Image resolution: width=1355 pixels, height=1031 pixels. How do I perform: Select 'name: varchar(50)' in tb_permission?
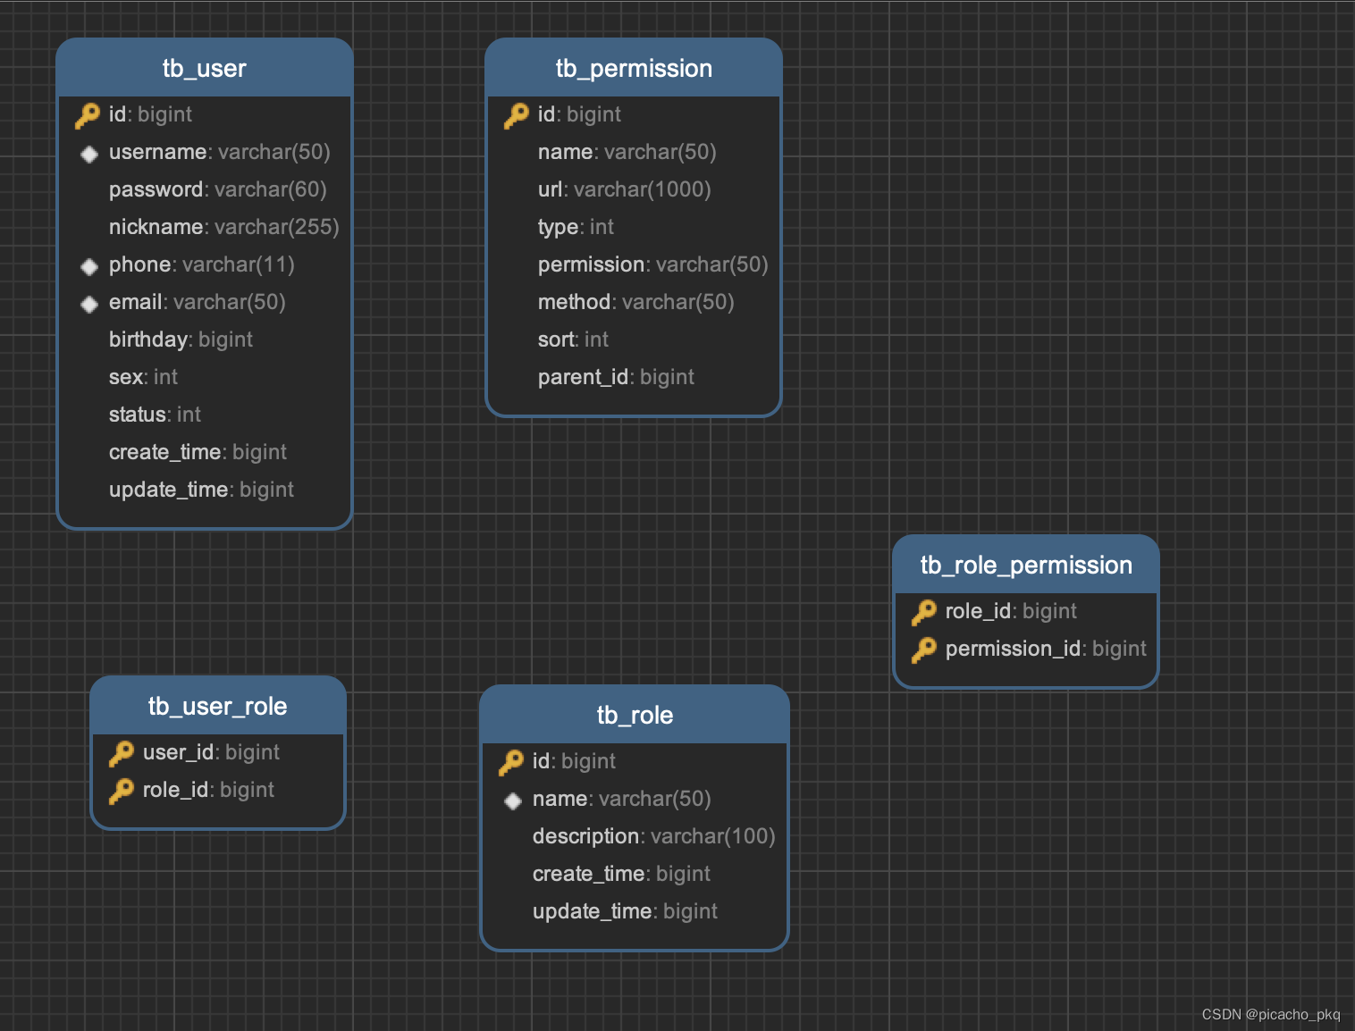click(634, 152)
